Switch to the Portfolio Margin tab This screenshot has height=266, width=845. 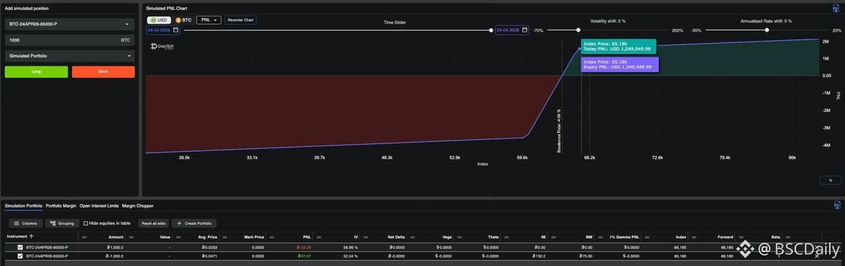point(61,206)
